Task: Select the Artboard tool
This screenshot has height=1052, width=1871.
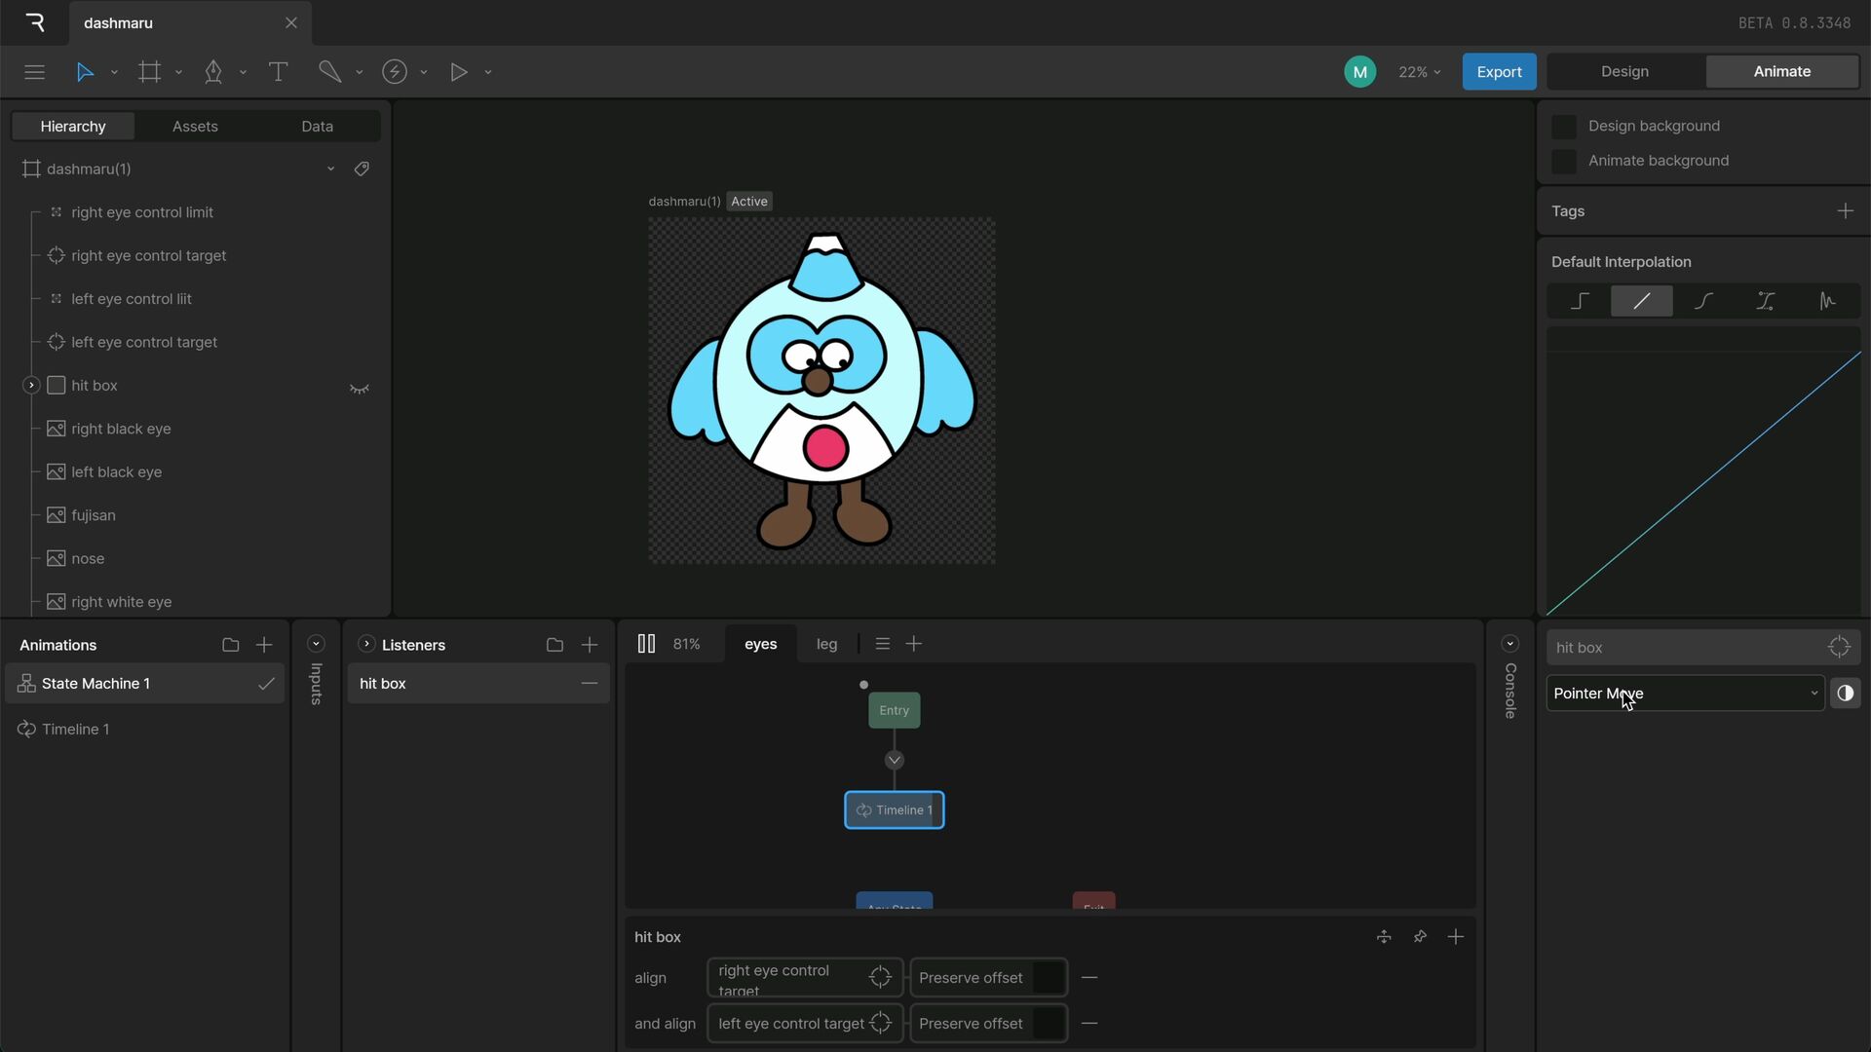Action: 149,72
